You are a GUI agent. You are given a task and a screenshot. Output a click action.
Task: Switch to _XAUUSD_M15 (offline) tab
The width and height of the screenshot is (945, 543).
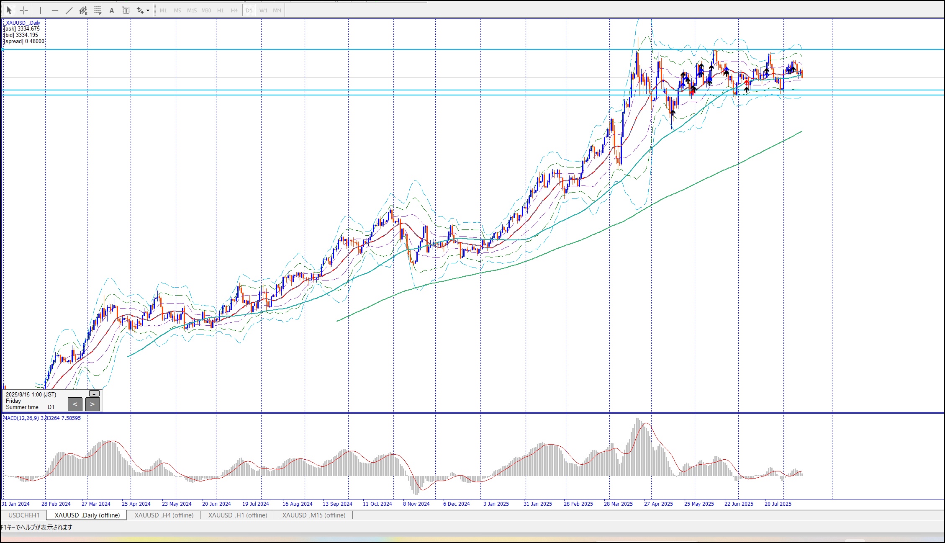click(313, 515)
